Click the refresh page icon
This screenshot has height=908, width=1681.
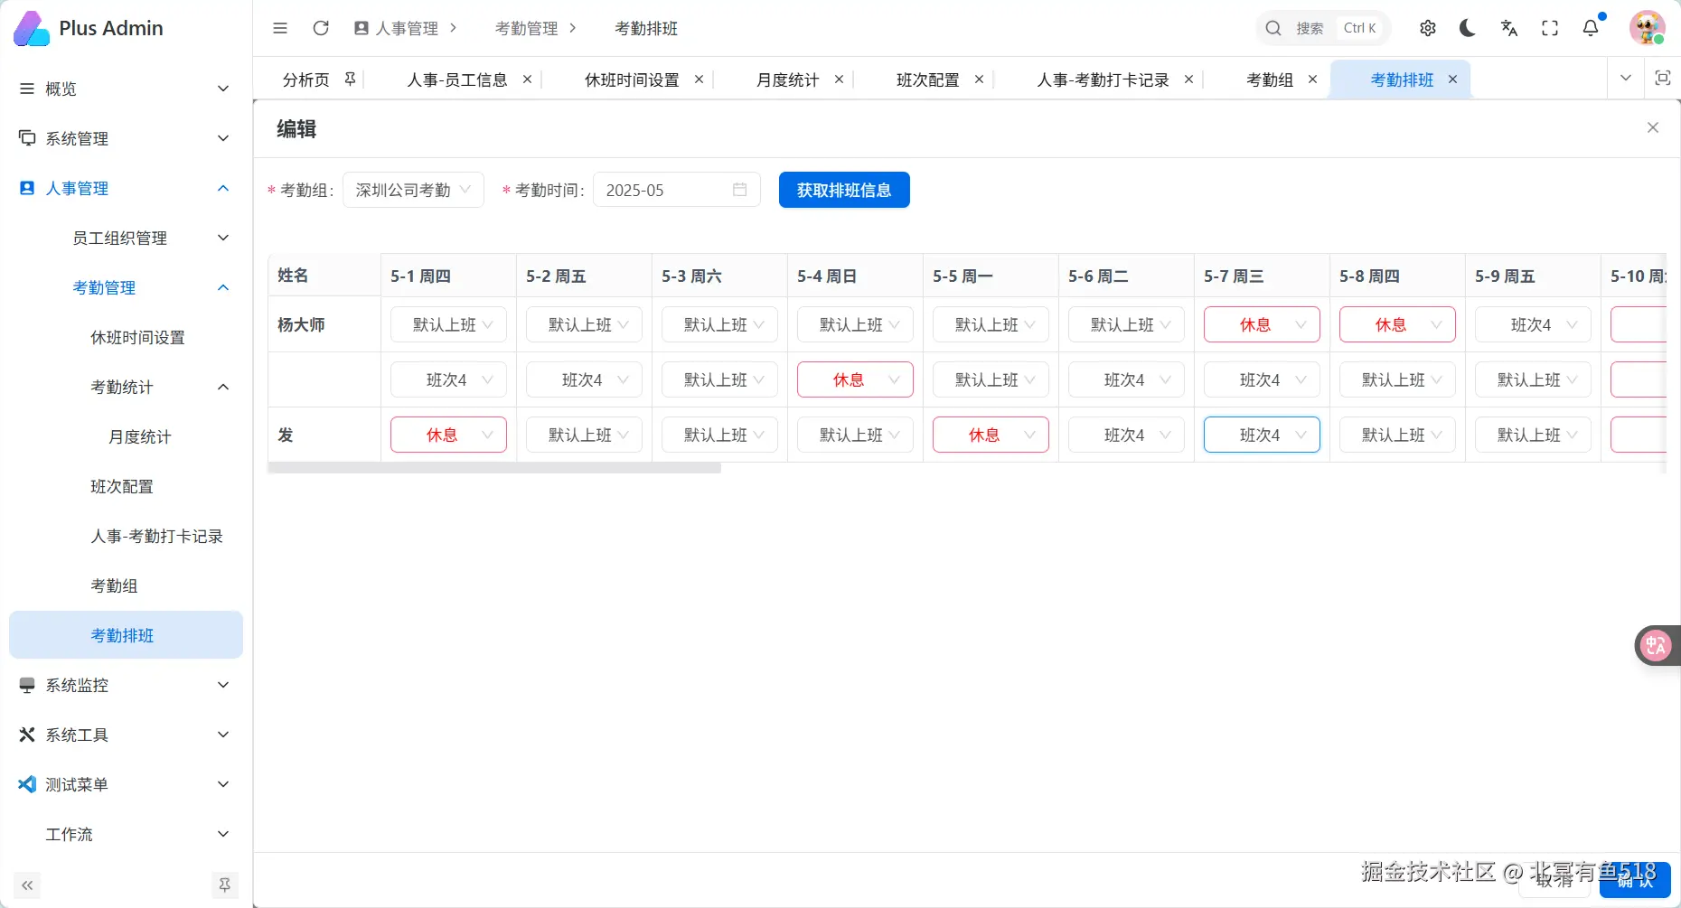click(321, 28)
